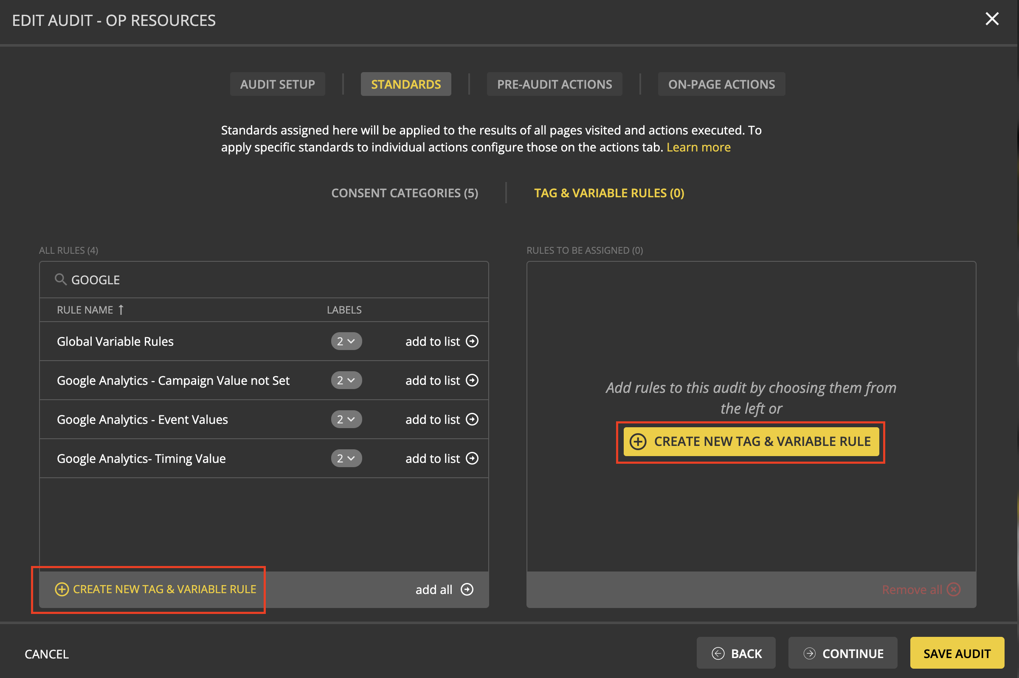
Task: Open labels dropdown for Google Analytics Timing Value
Action: [x=346, y=458]
